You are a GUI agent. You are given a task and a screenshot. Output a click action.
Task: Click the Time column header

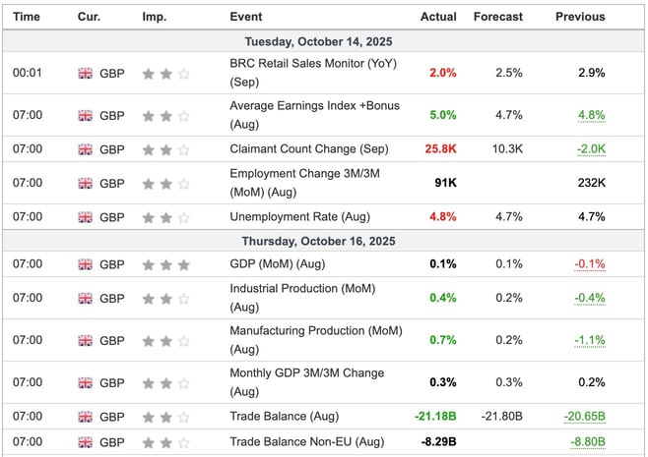click(27, 17)
